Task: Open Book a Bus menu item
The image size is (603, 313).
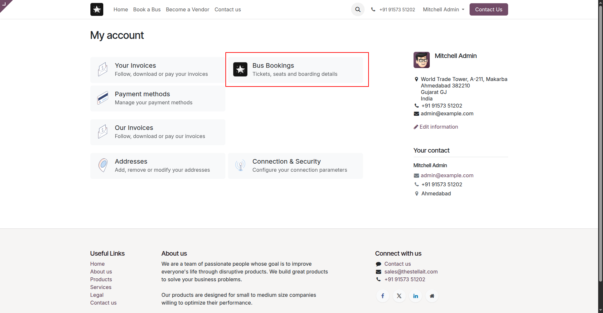Action: point(147,9)
